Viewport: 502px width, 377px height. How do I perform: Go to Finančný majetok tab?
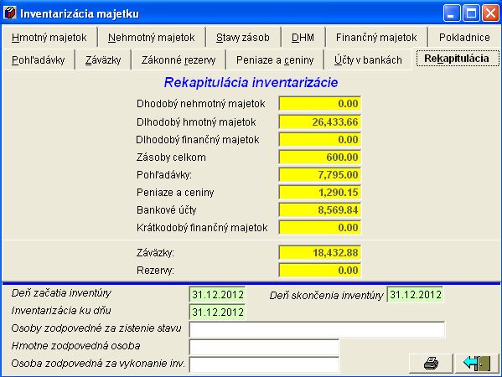pos(376,38)
